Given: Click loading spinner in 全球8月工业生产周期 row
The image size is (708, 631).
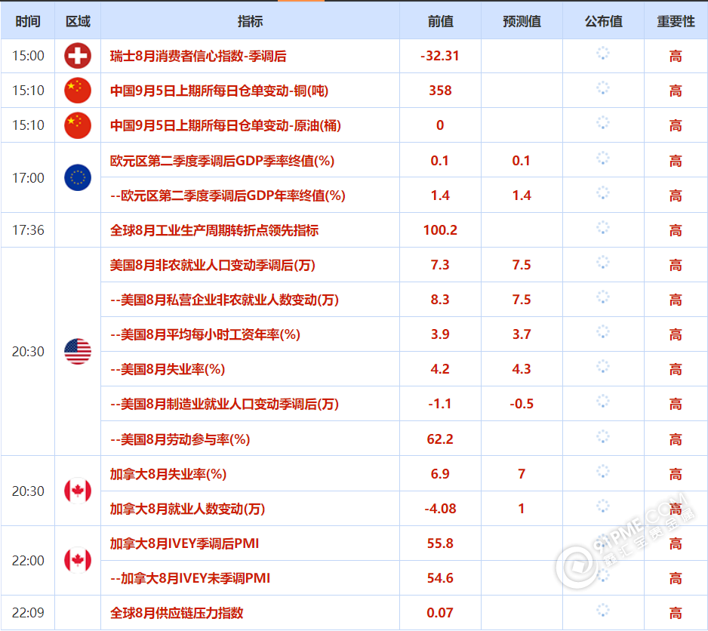Looking at the screenshot, I should (x=603, y=228).
